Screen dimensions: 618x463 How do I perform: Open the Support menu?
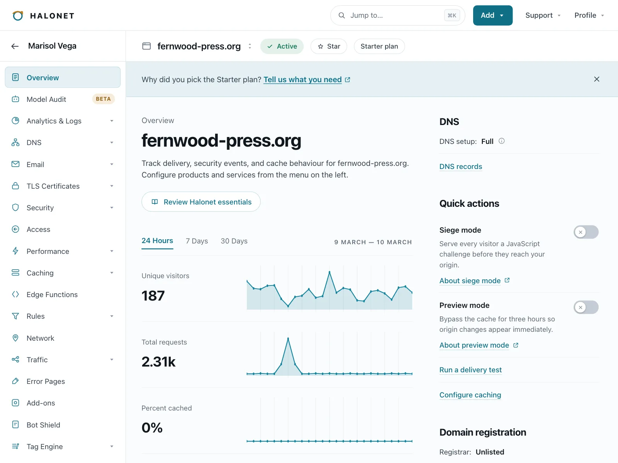(x=543, y=15)
